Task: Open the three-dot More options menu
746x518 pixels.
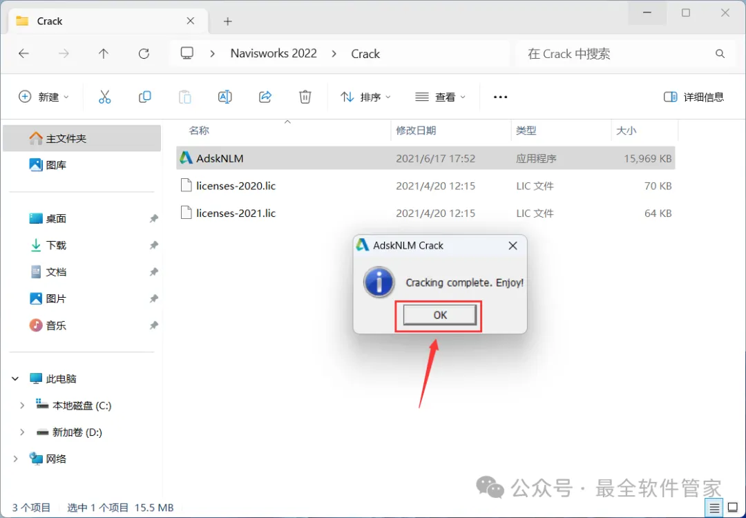Action: 500,97
